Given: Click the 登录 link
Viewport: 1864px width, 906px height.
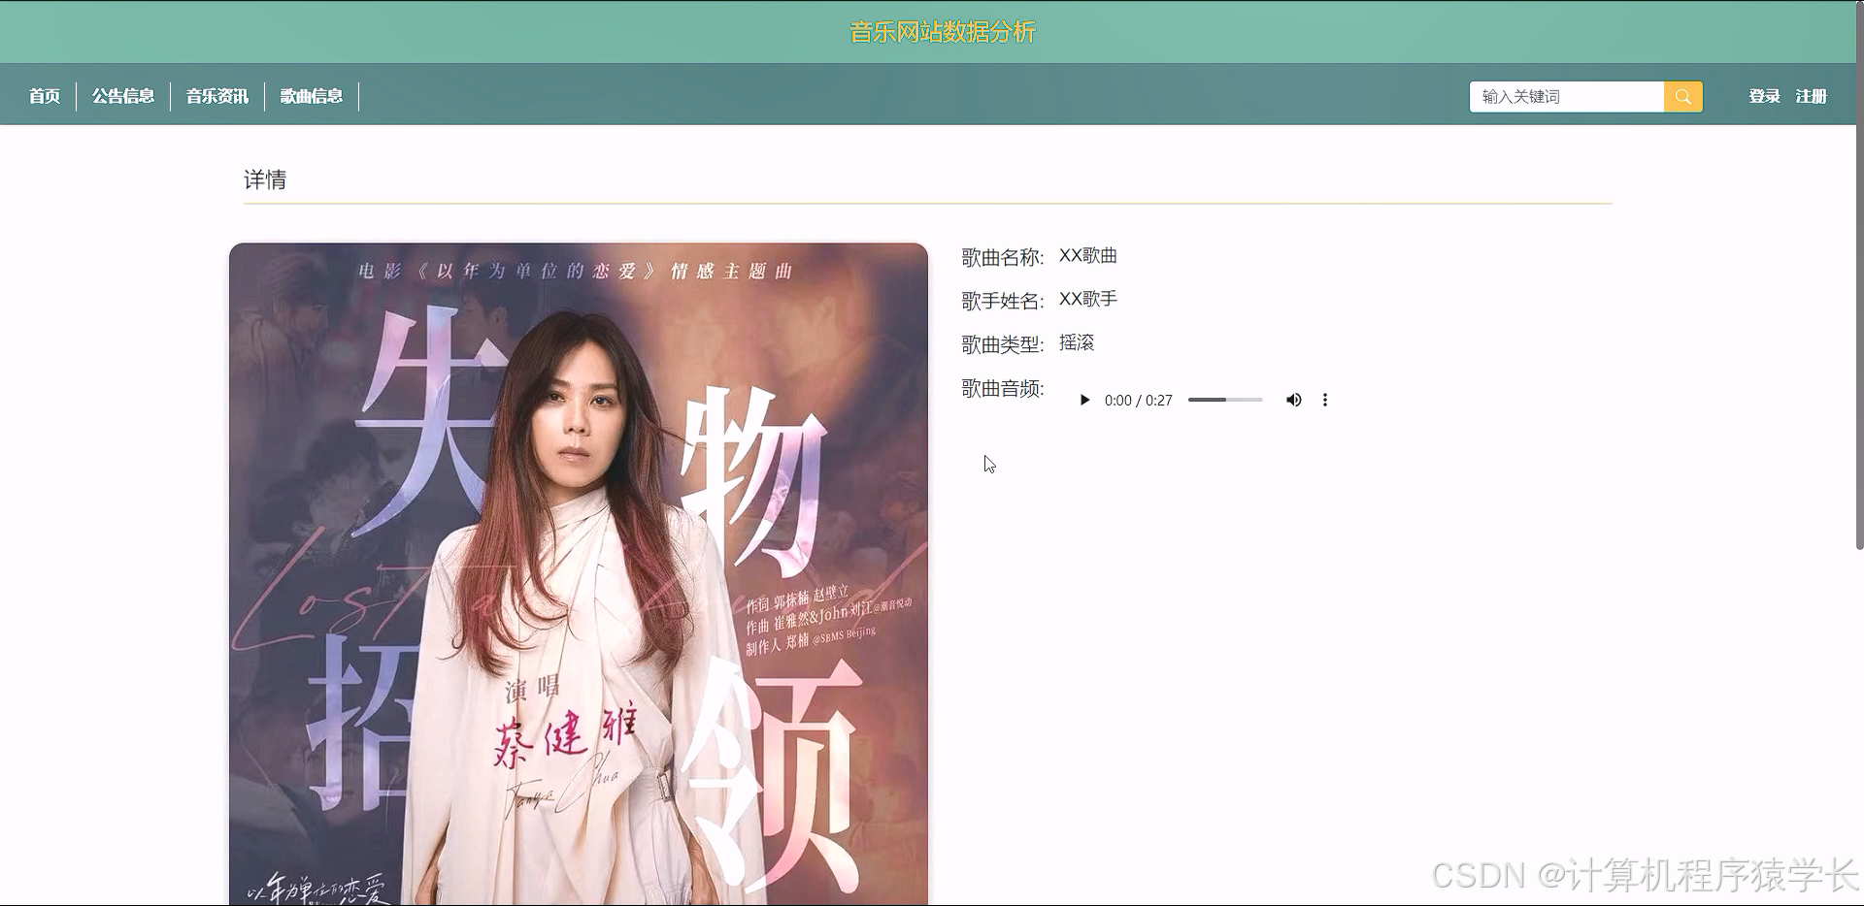Looking at the screenshot, I should click(x=1764, y=96).
